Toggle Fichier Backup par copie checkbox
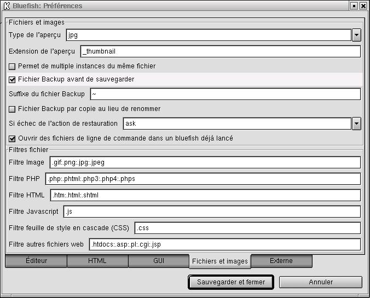The width and height of the screenshot is (370, 298). point(13,109)
